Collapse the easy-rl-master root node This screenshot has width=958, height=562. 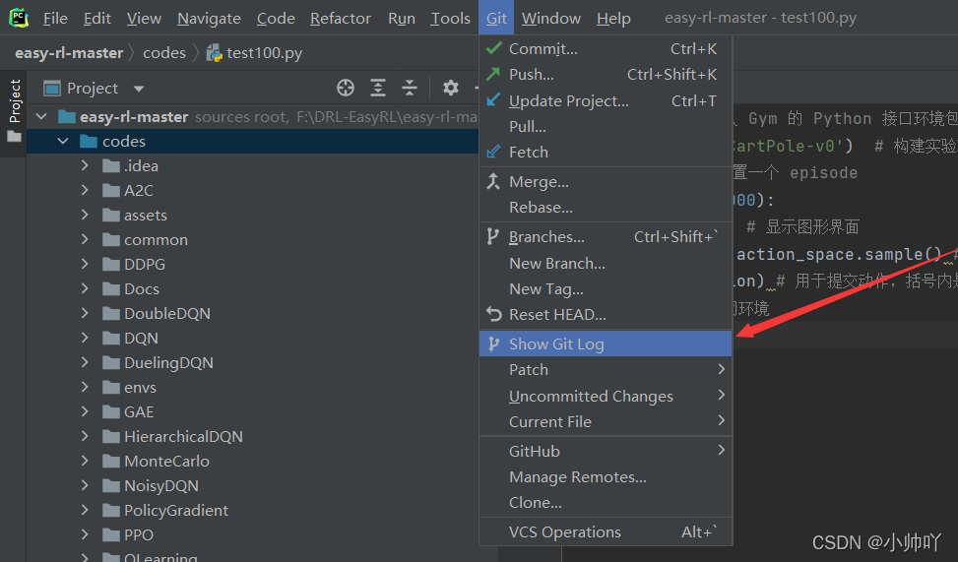coord(41,116)
